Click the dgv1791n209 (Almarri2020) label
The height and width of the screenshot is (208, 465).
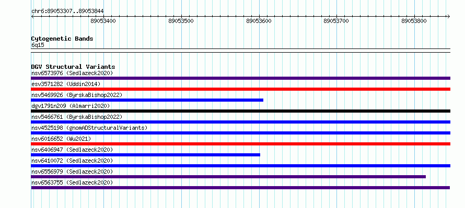[71, 106]
